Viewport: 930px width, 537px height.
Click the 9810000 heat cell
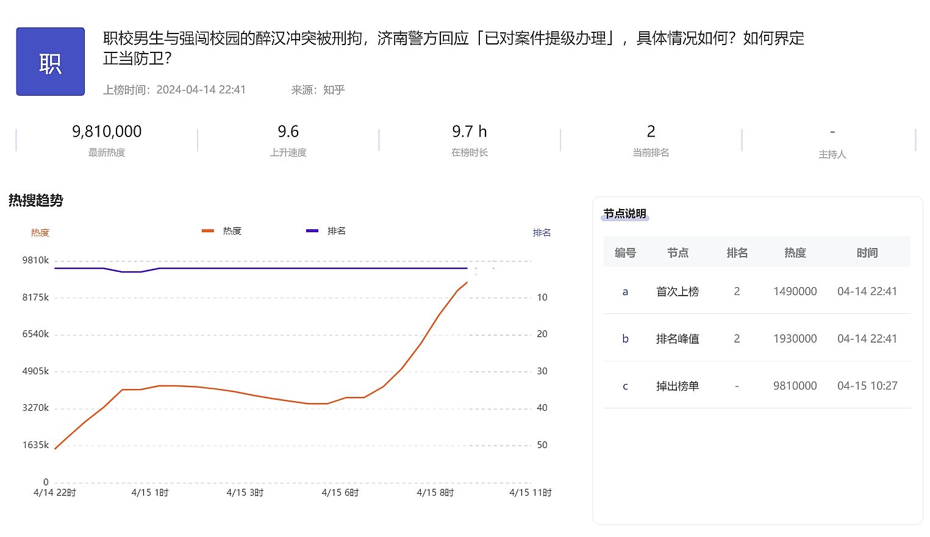tap(795, 386)
